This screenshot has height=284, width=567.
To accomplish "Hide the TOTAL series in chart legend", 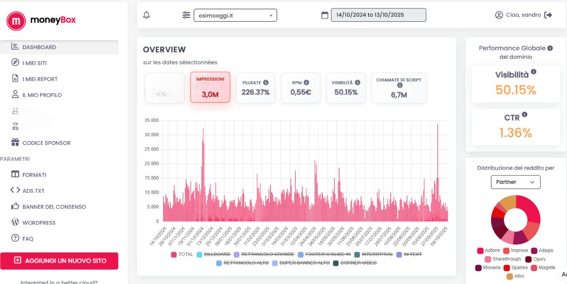I will (182, 254).
